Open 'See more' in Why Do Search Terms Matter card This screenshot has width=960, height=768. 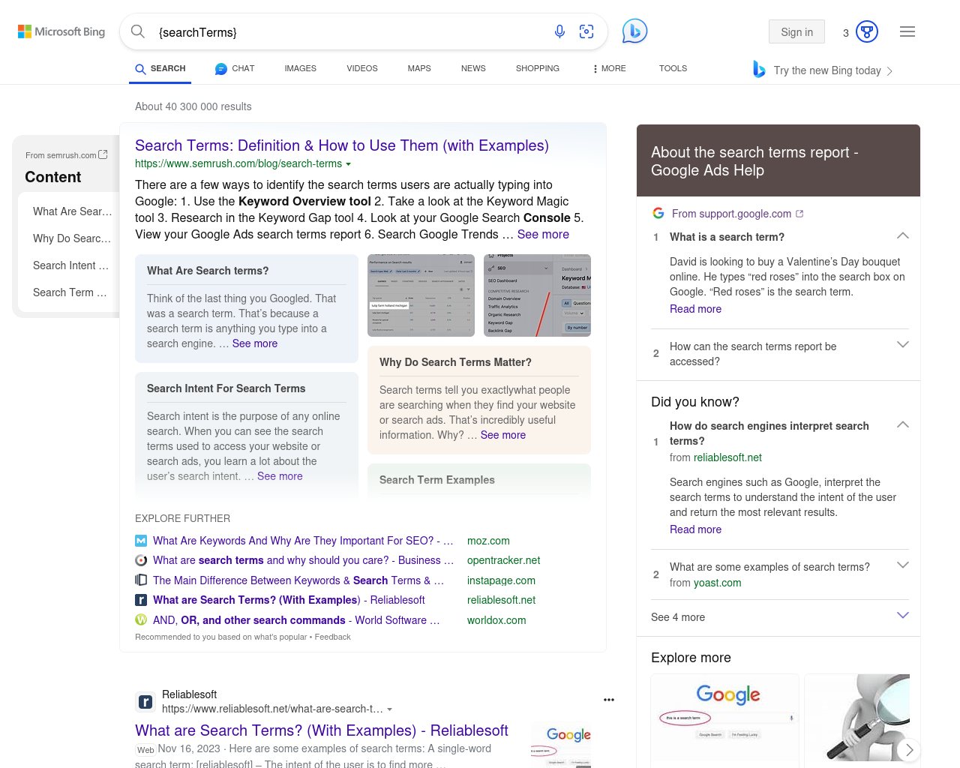tap(503, 435)
